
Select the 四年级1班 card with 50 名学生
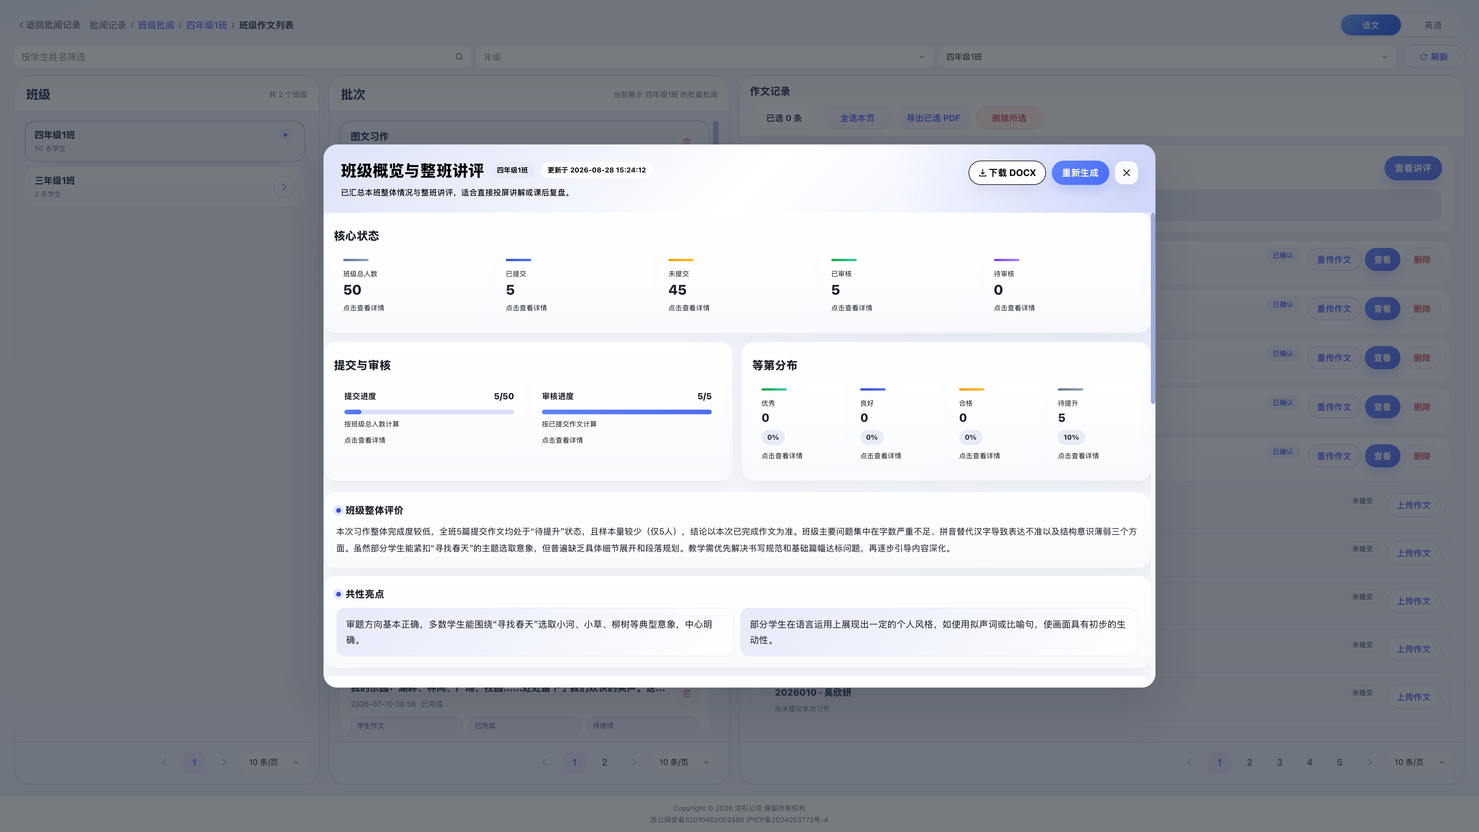click(165, 141)
